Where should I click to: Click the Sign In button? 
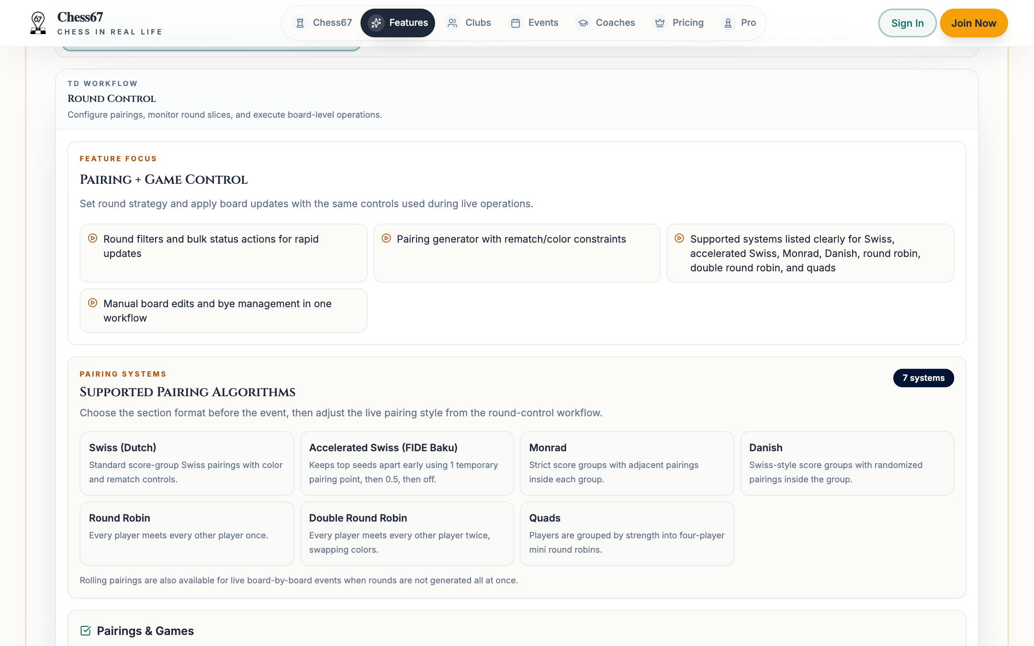pyautogui.click(x=907, y=23)
